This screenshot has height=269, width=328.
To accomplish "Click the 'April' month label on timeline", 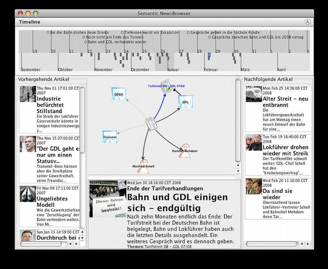I will point(282,69).
